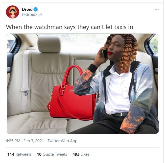Viewport: 165px width, 163px height.
Task: Click the blue verified badge
Action: point(36,9)
